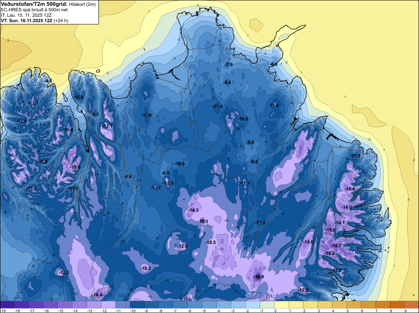Click the -14.3 temperature label

click(x=193, y=210)
